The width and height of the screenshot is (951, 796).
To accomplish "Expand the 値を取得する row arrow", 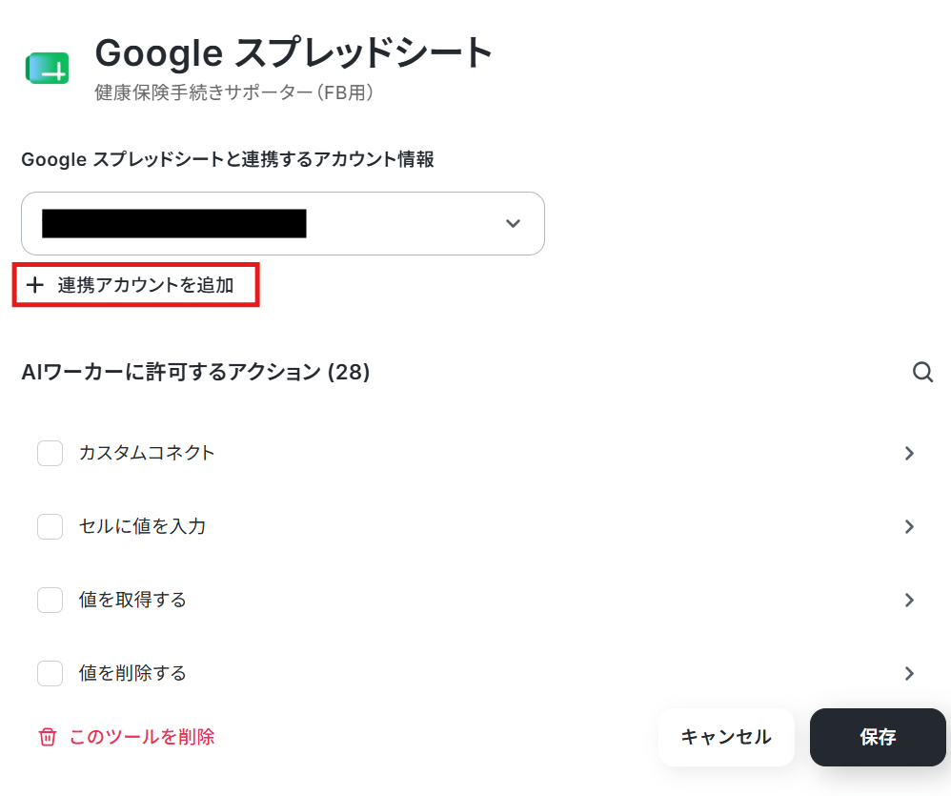I will (x=909, y=600).
